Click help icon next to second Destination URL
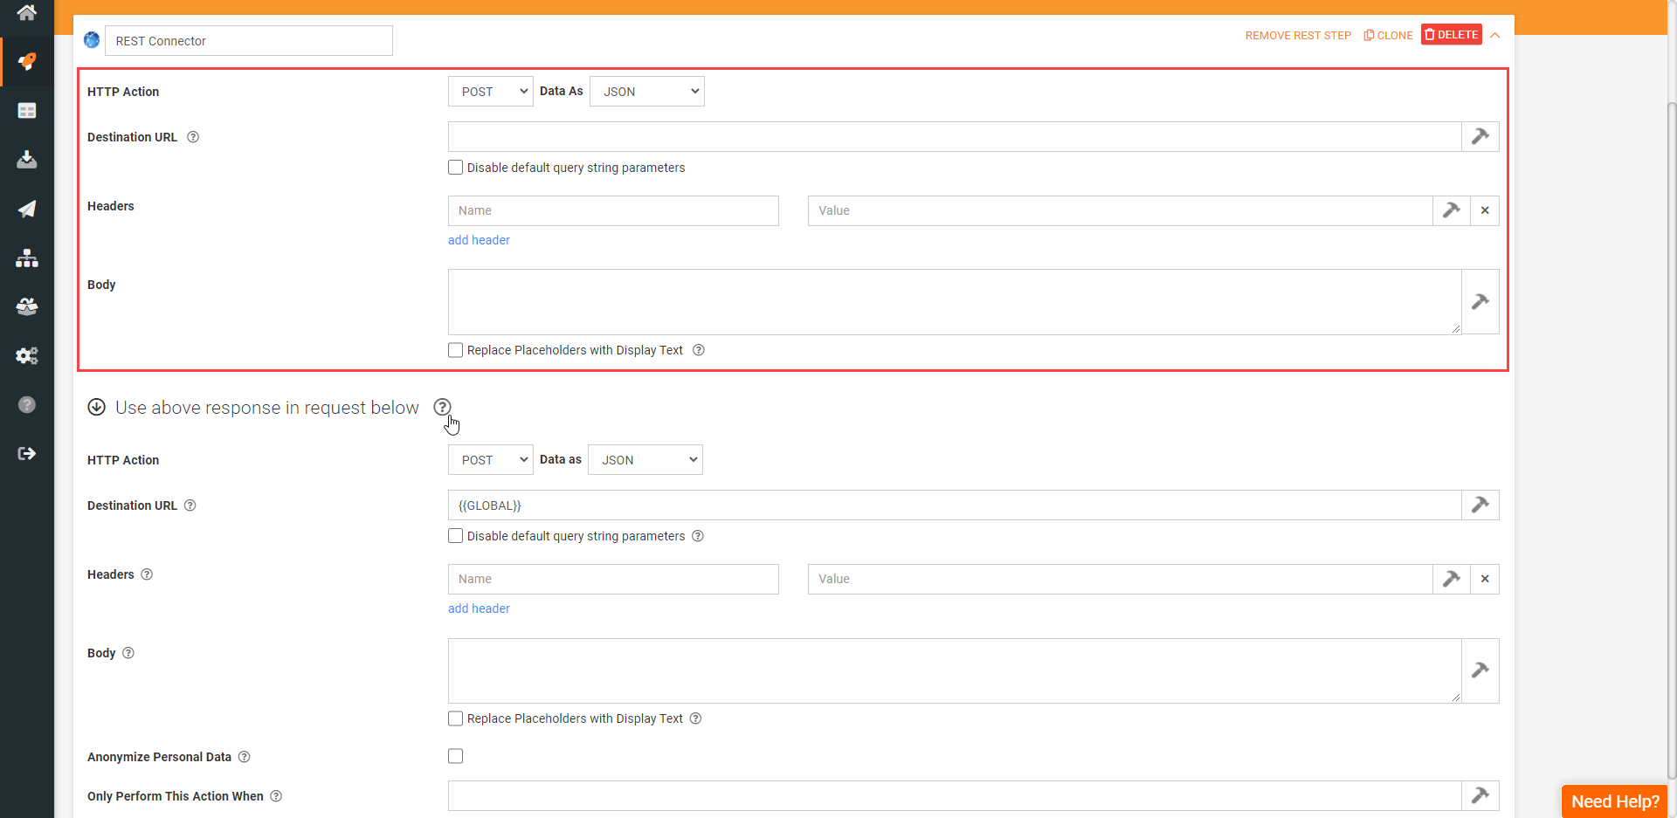The width and height of the screenshot is (1677, 818). click(x=190, y=505)
